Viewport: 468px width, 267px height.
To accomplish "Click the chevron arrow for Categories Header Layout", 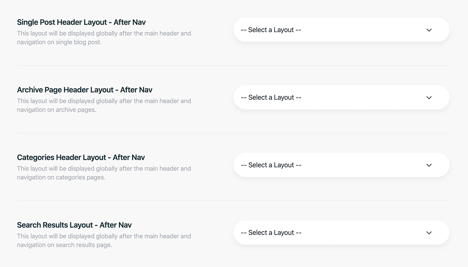I will coord(429,165).
